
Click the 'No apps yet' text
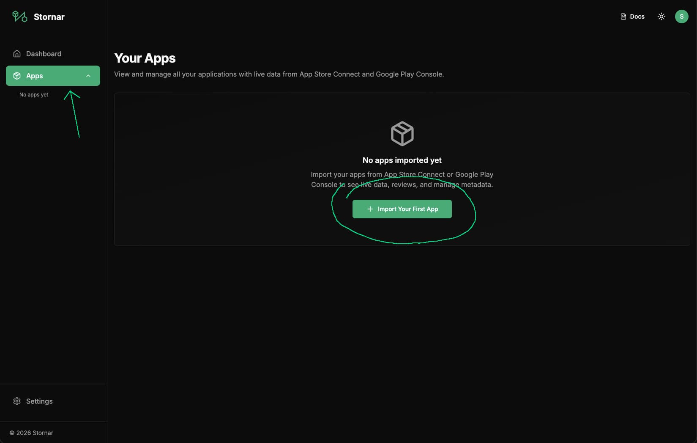tap(34, 95)
